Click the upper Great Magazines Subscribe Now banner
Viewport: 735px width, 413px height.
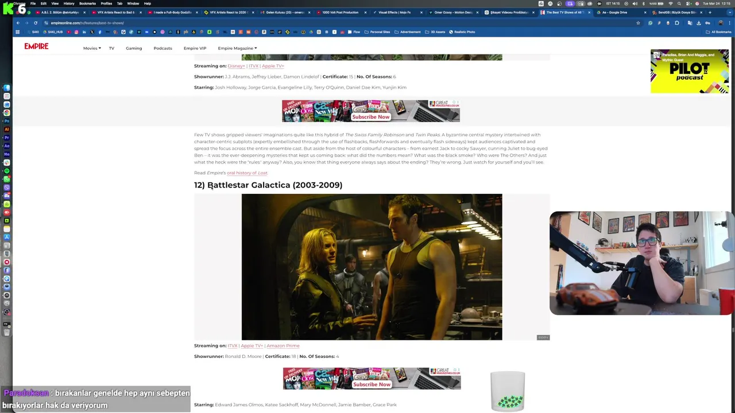pyautogui.click(x=371, y=111)
